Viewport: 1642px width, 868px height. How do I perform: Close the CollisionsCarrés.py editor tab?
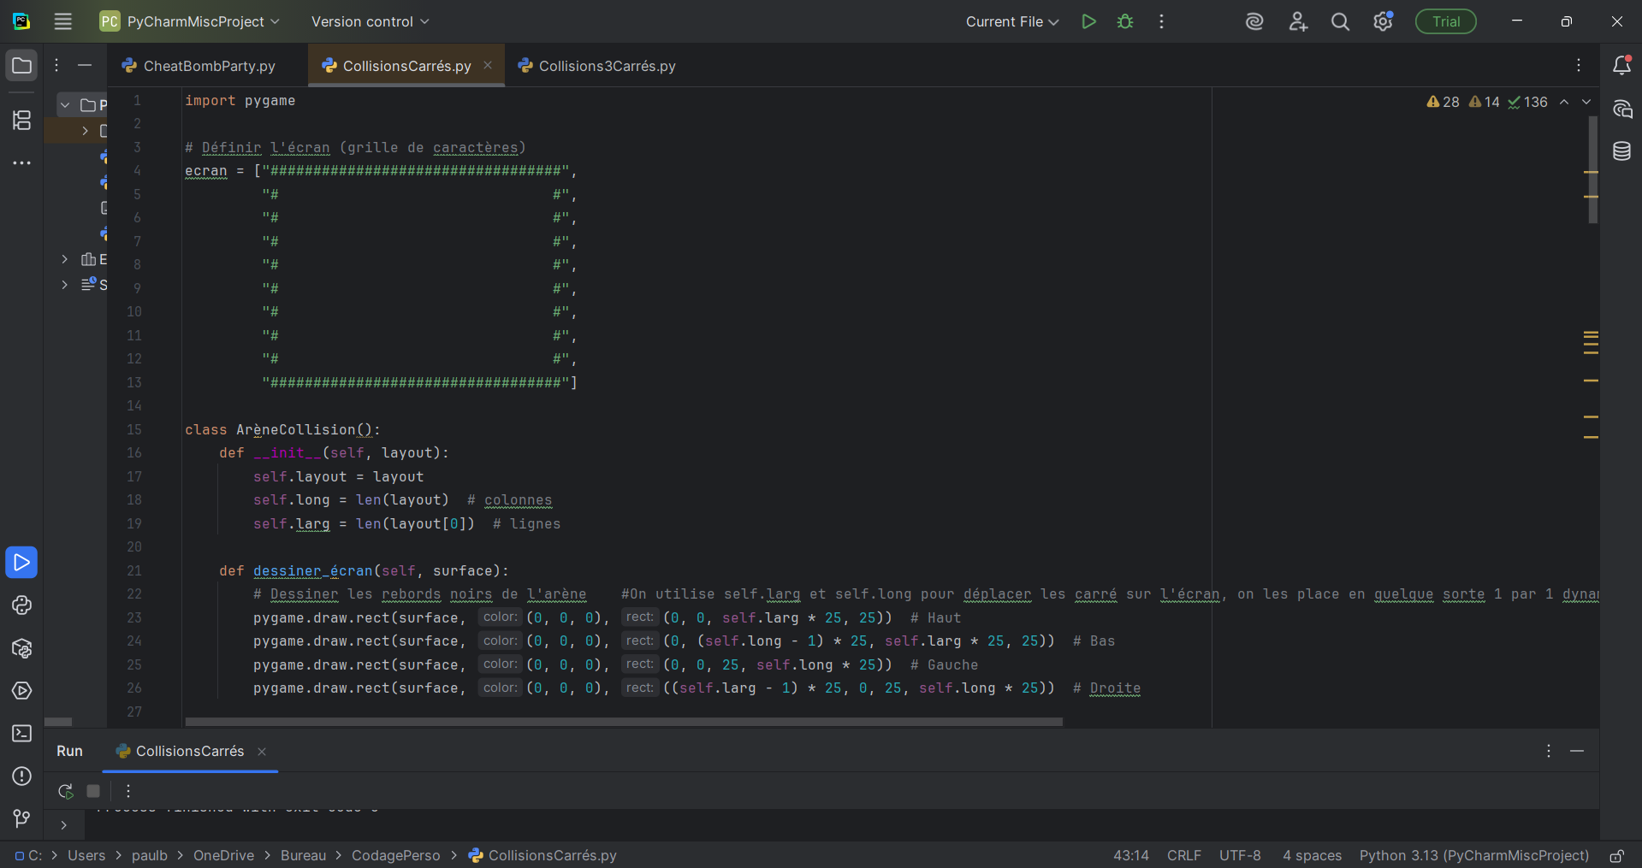(x=488, y=65)
